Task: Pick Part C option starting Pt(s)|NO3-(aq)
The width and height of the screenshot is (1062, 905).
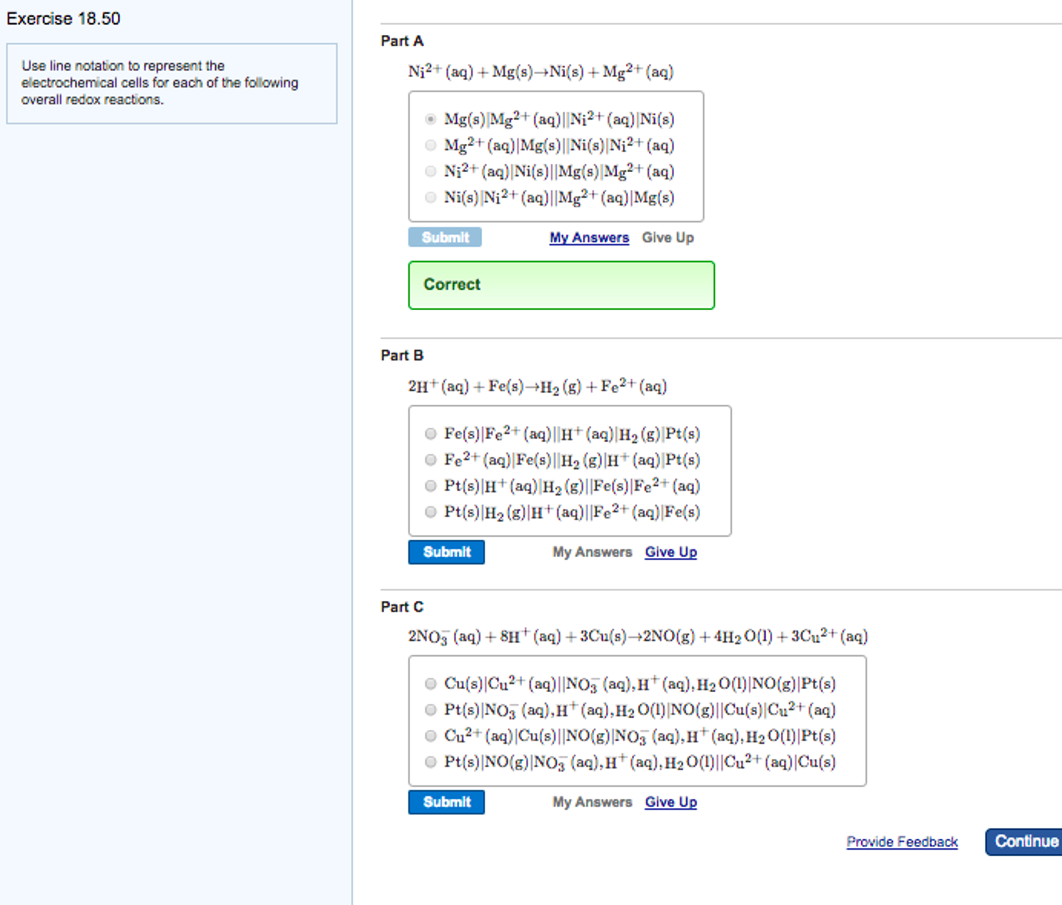Action: tap(430, 709)
